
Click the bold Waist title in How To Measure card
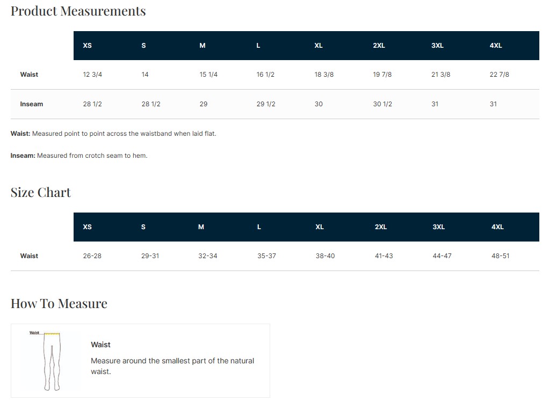[x=100, y=345]
